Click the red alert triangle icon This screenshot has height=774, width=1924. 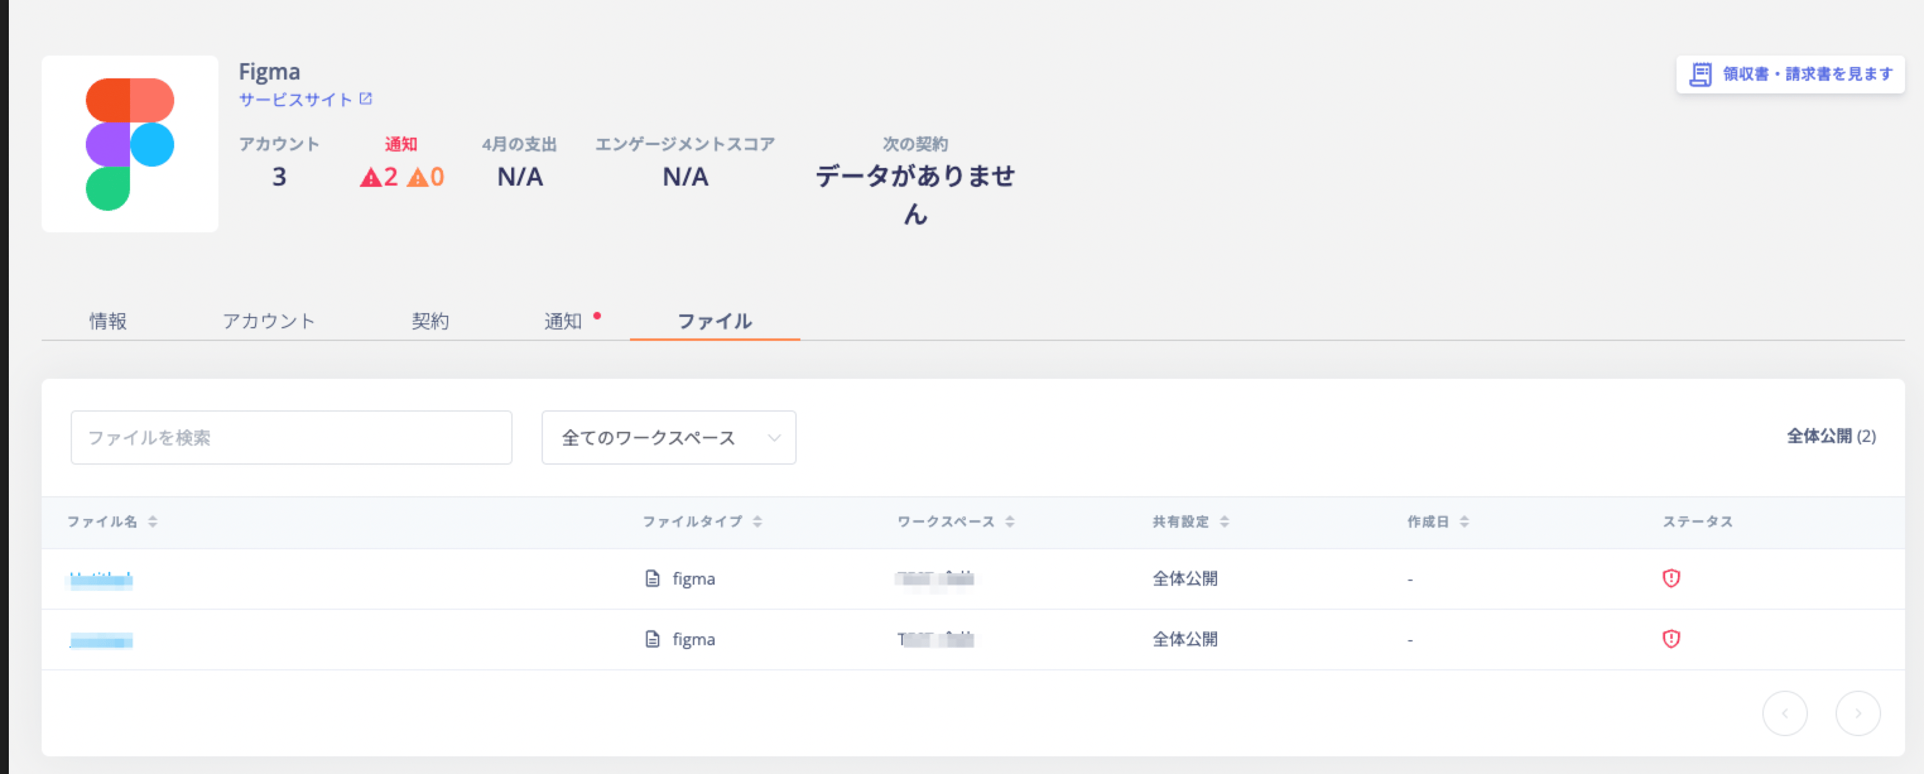[x=371, y=178]
